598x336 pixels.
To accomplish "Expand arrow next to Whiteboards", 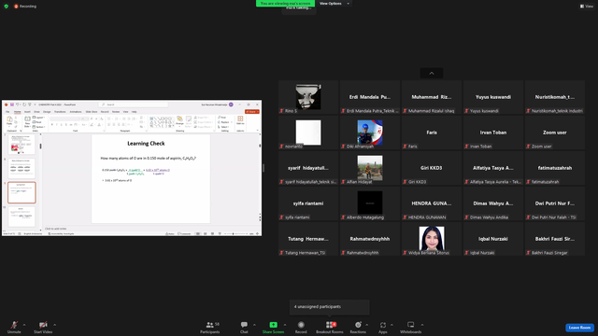I will (x=422, y=325).
